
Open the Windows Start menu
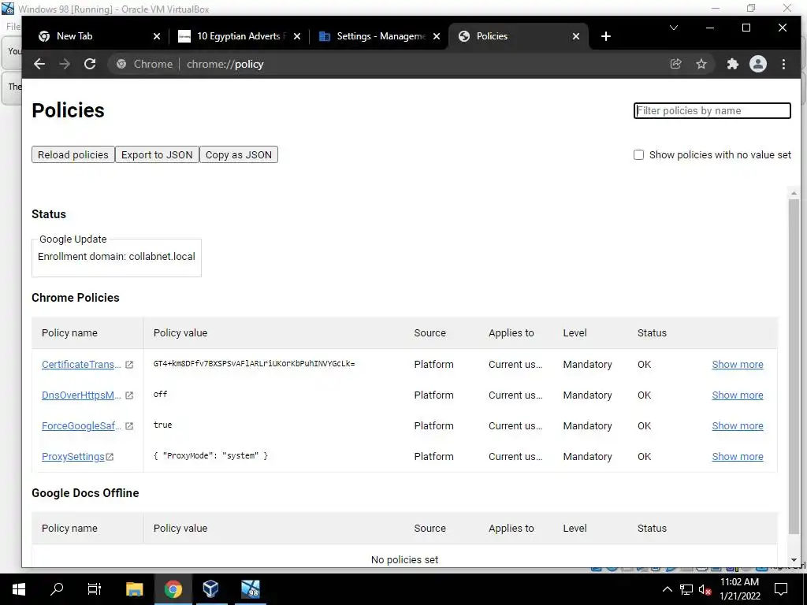pos(19,589)
